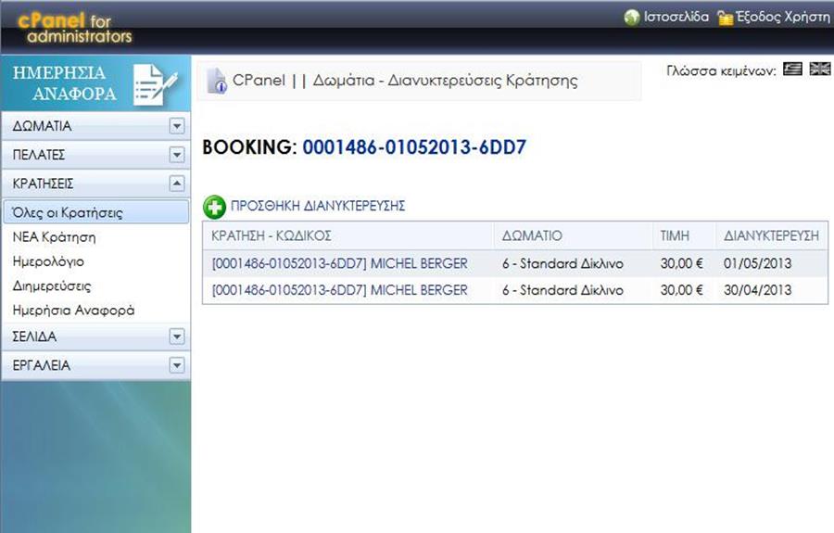
Task: Click the cPanel for administrators logo
Action: (x=74, y=28)
